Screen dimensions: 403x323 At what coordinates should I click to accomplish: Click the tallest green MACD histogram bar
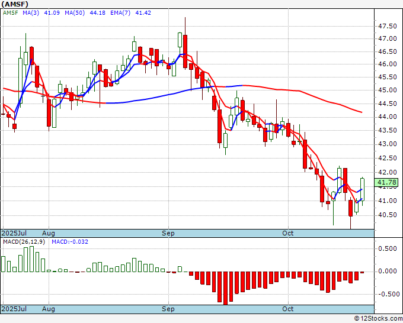click(31, 259)
